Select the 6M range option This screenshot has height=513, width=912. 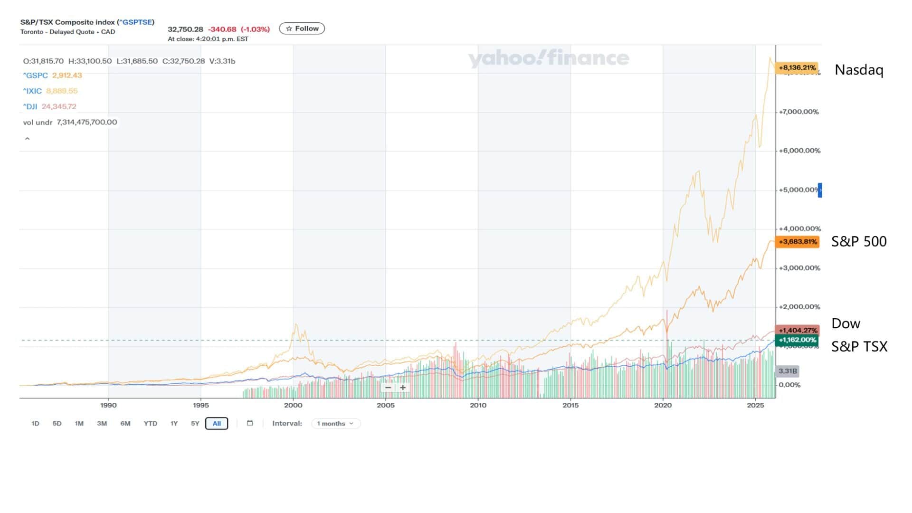pos(125,424)
